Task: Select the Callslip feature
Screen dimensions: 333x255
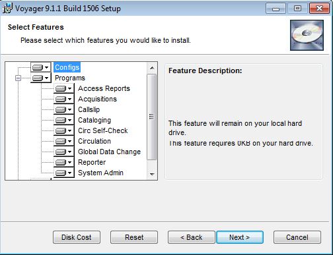Action: pyautogui.click(x=89, y=109)
